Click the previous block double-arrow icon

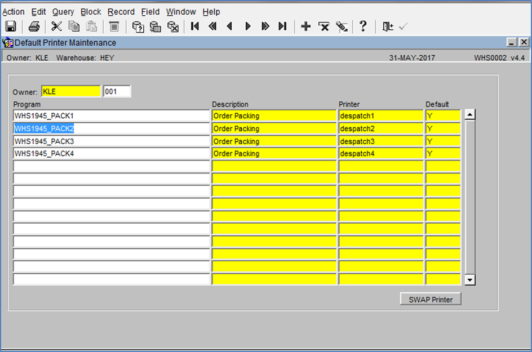point(212,26)
